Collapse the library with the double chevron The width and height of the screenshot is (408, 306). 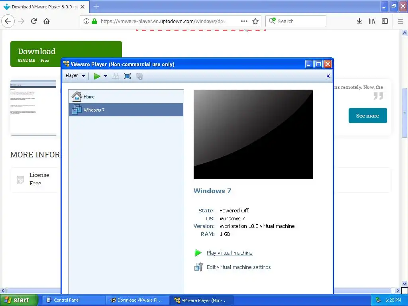pos(328,76)
